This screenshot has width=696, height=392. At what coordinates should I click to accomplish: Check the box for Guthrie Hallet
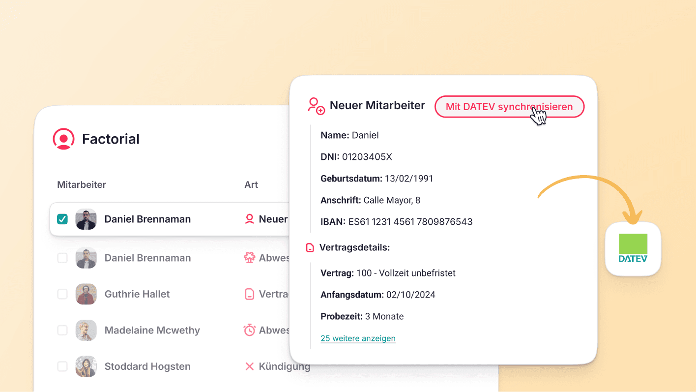62,294
